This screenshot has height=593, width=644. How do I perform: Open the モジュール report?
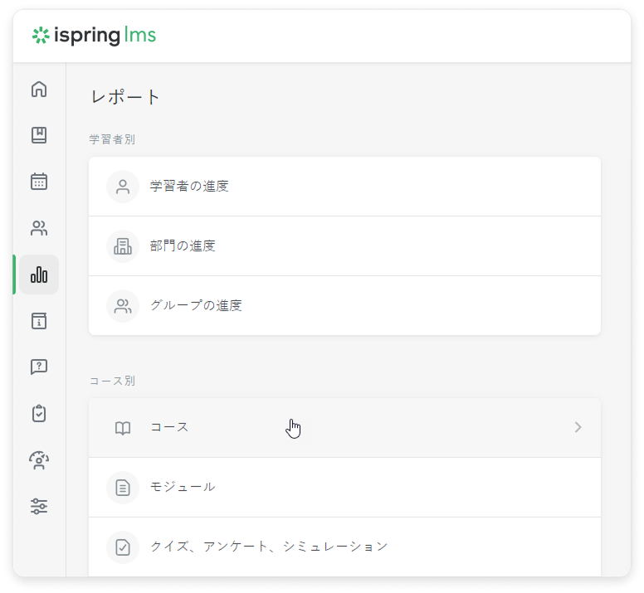tap(183, 487)
